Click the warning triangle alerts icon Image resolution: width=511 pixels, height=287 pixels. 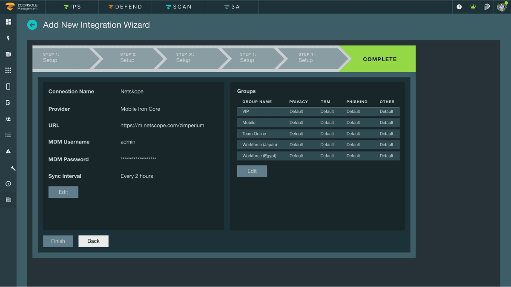[8, 151]
